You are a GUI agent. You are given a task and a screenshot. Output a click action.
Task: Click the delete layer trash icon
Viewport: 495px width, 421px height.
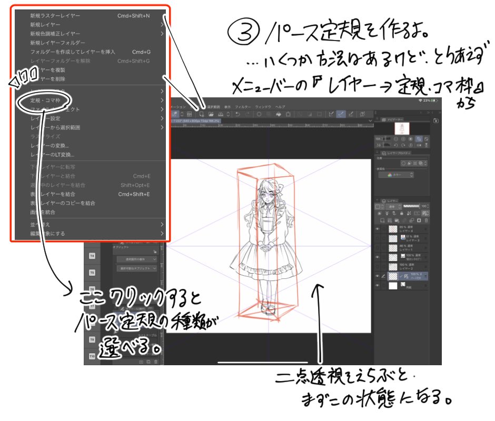[427, 220]
